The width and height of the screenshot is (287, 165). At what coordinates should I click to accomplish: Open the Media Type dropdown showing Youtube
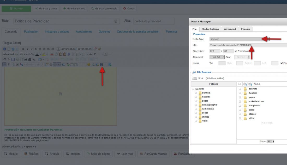(x=240, y=39)
